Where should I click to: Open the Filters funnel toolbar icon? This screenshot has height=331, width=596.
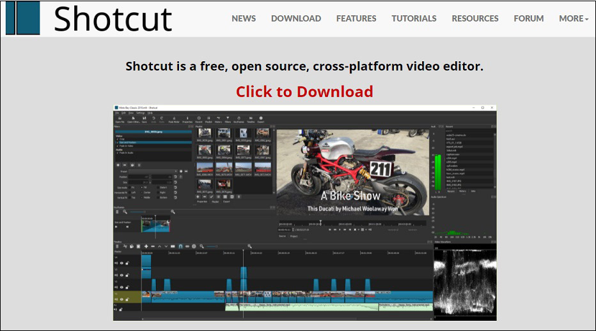pos(228,119)
